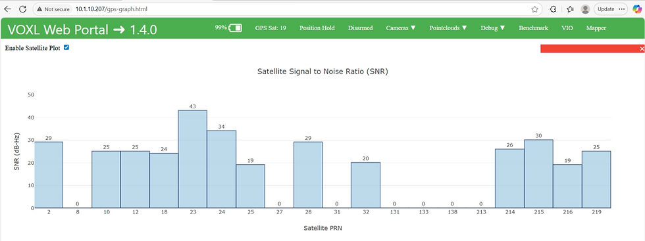Expand the Cameras dropdown menu
Image resolution: width=645 pixels, height=241 pixels.
(x=401, y=28)
